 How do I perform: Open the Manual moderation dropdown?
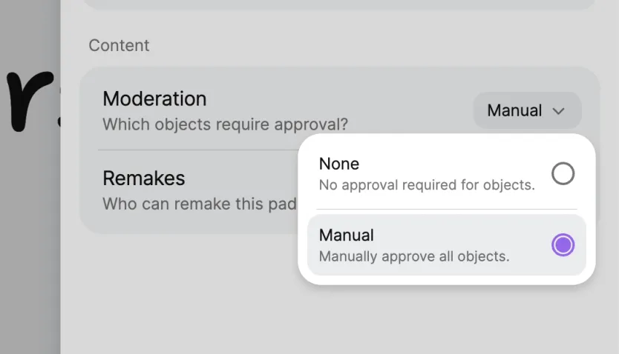(x=526, y=111)
